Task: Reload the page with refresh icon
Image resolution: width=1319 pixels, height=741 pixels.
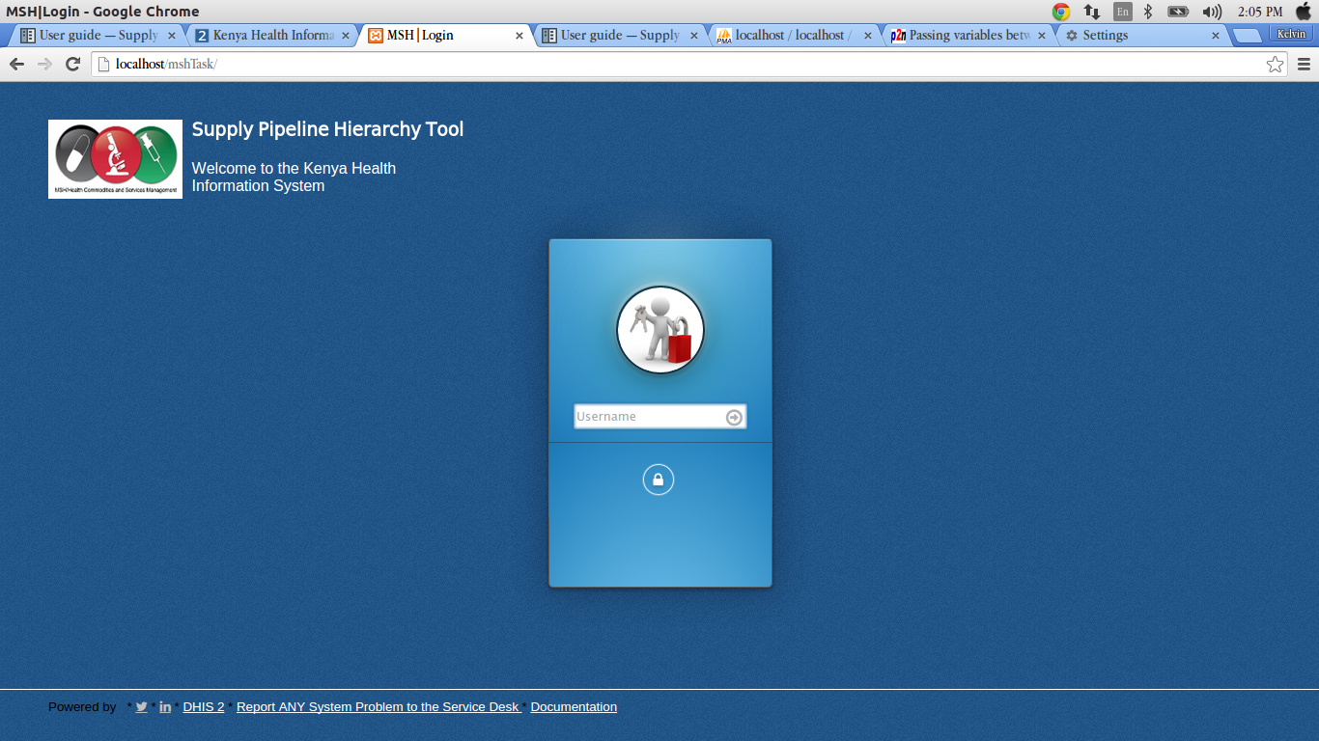Action: click(72, 64)
